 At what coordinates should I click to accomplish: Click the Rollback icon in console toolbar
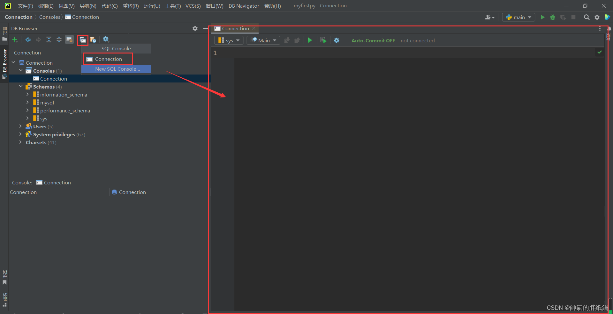297,40
